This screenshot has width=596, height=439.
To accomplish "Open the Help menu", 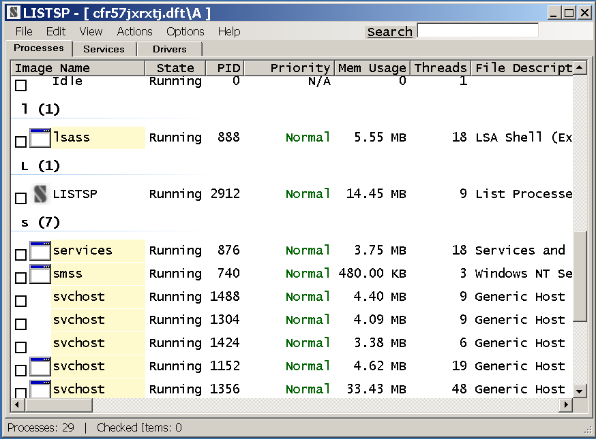I will [229, 31].
